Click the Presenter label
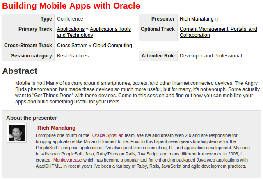This screenshot has width=263, height=180. [x=163, y=19]
